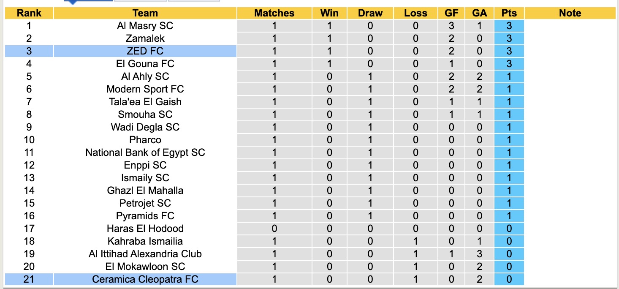Screen dimensions: 619x289
Task: Click the Rank column header
Action: pos(29,13)
